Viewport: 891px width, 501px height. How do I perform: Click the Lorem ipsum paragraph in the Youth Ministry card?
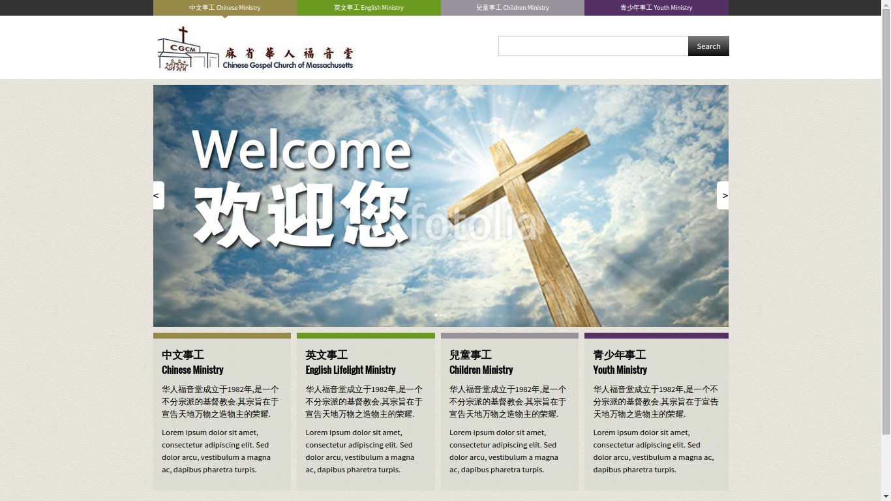tap(654, 451)
